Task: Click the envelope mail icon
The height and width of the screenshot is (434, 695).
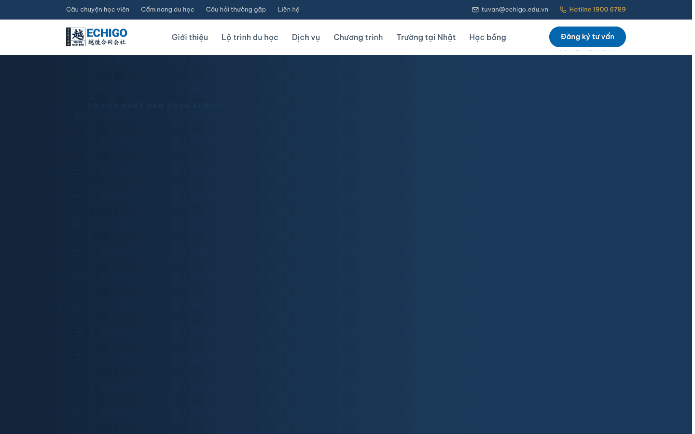Action: click(x=475, y=10)
